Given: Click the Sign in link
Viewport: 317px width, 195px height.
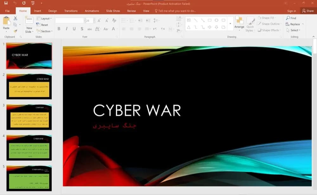Looking at the screenshot, I should pyautogui.click(x=292, y=11).
